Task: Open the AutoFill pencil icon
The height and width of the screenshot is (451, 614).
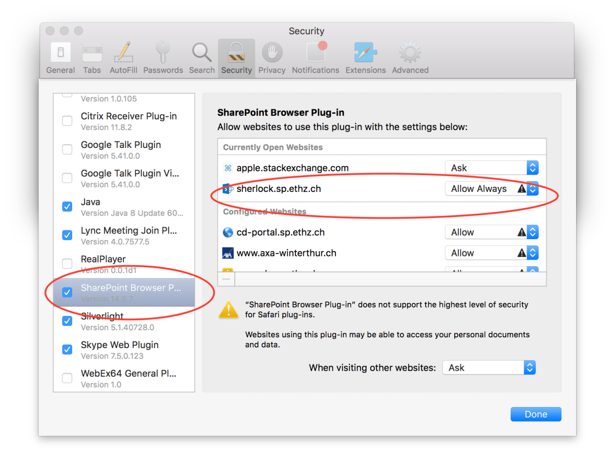Action: click(x=123, y=52)
